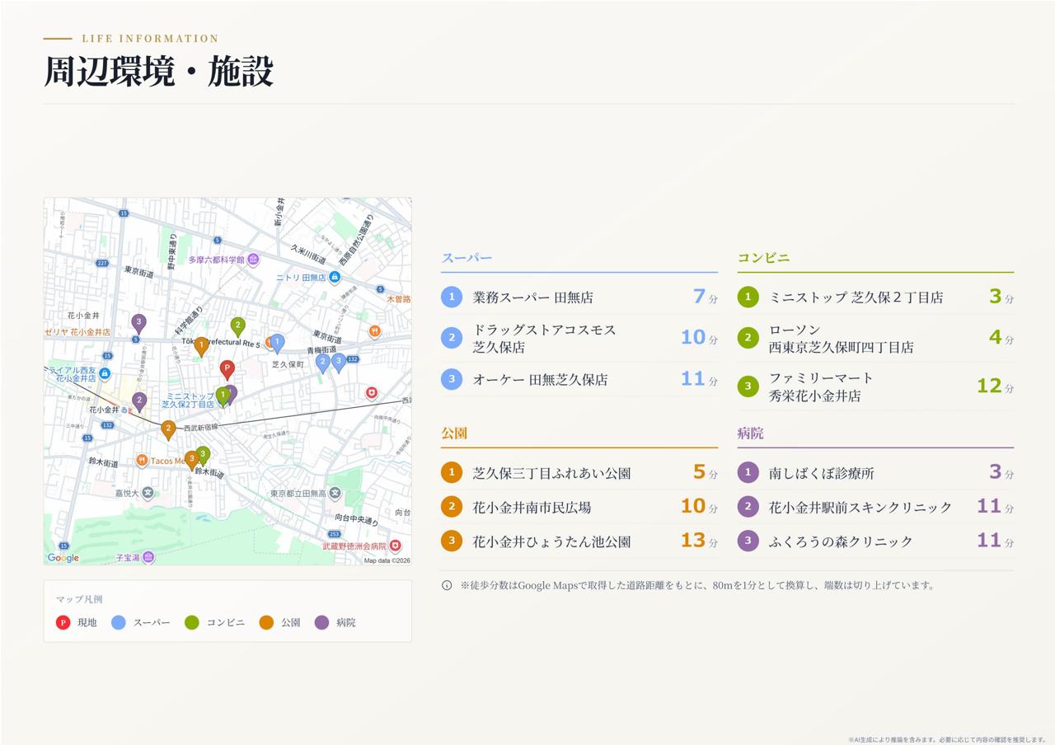Click the info icon beside the footnote

coord(447,585)
